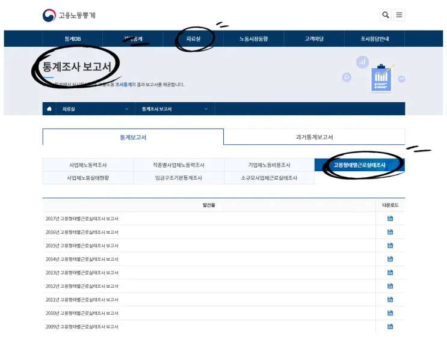Select the 고용형태별근로실태조사 category
Image resolution: width=447 pixels, height=337 pixels.
coord(360,165)
